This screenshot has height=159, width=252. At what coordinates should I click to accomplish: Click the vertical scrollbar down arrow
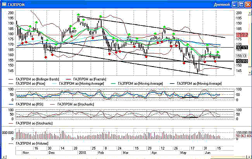pyautogui.click(x=250, y=73)
